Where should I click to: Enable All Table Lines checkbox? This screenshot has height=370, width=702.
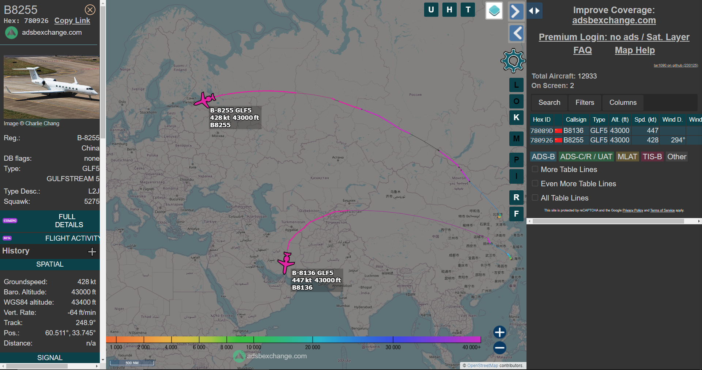pos(535,198)
